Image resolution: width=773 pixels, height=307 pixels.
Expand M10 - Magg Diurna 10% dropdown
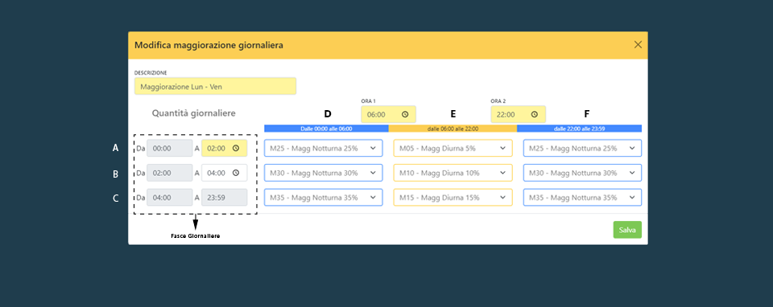[453, 173]
